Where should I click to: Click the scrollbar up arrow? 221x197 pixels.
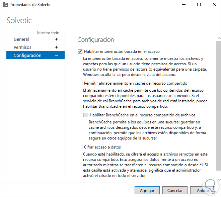click(x=219, y=38)
